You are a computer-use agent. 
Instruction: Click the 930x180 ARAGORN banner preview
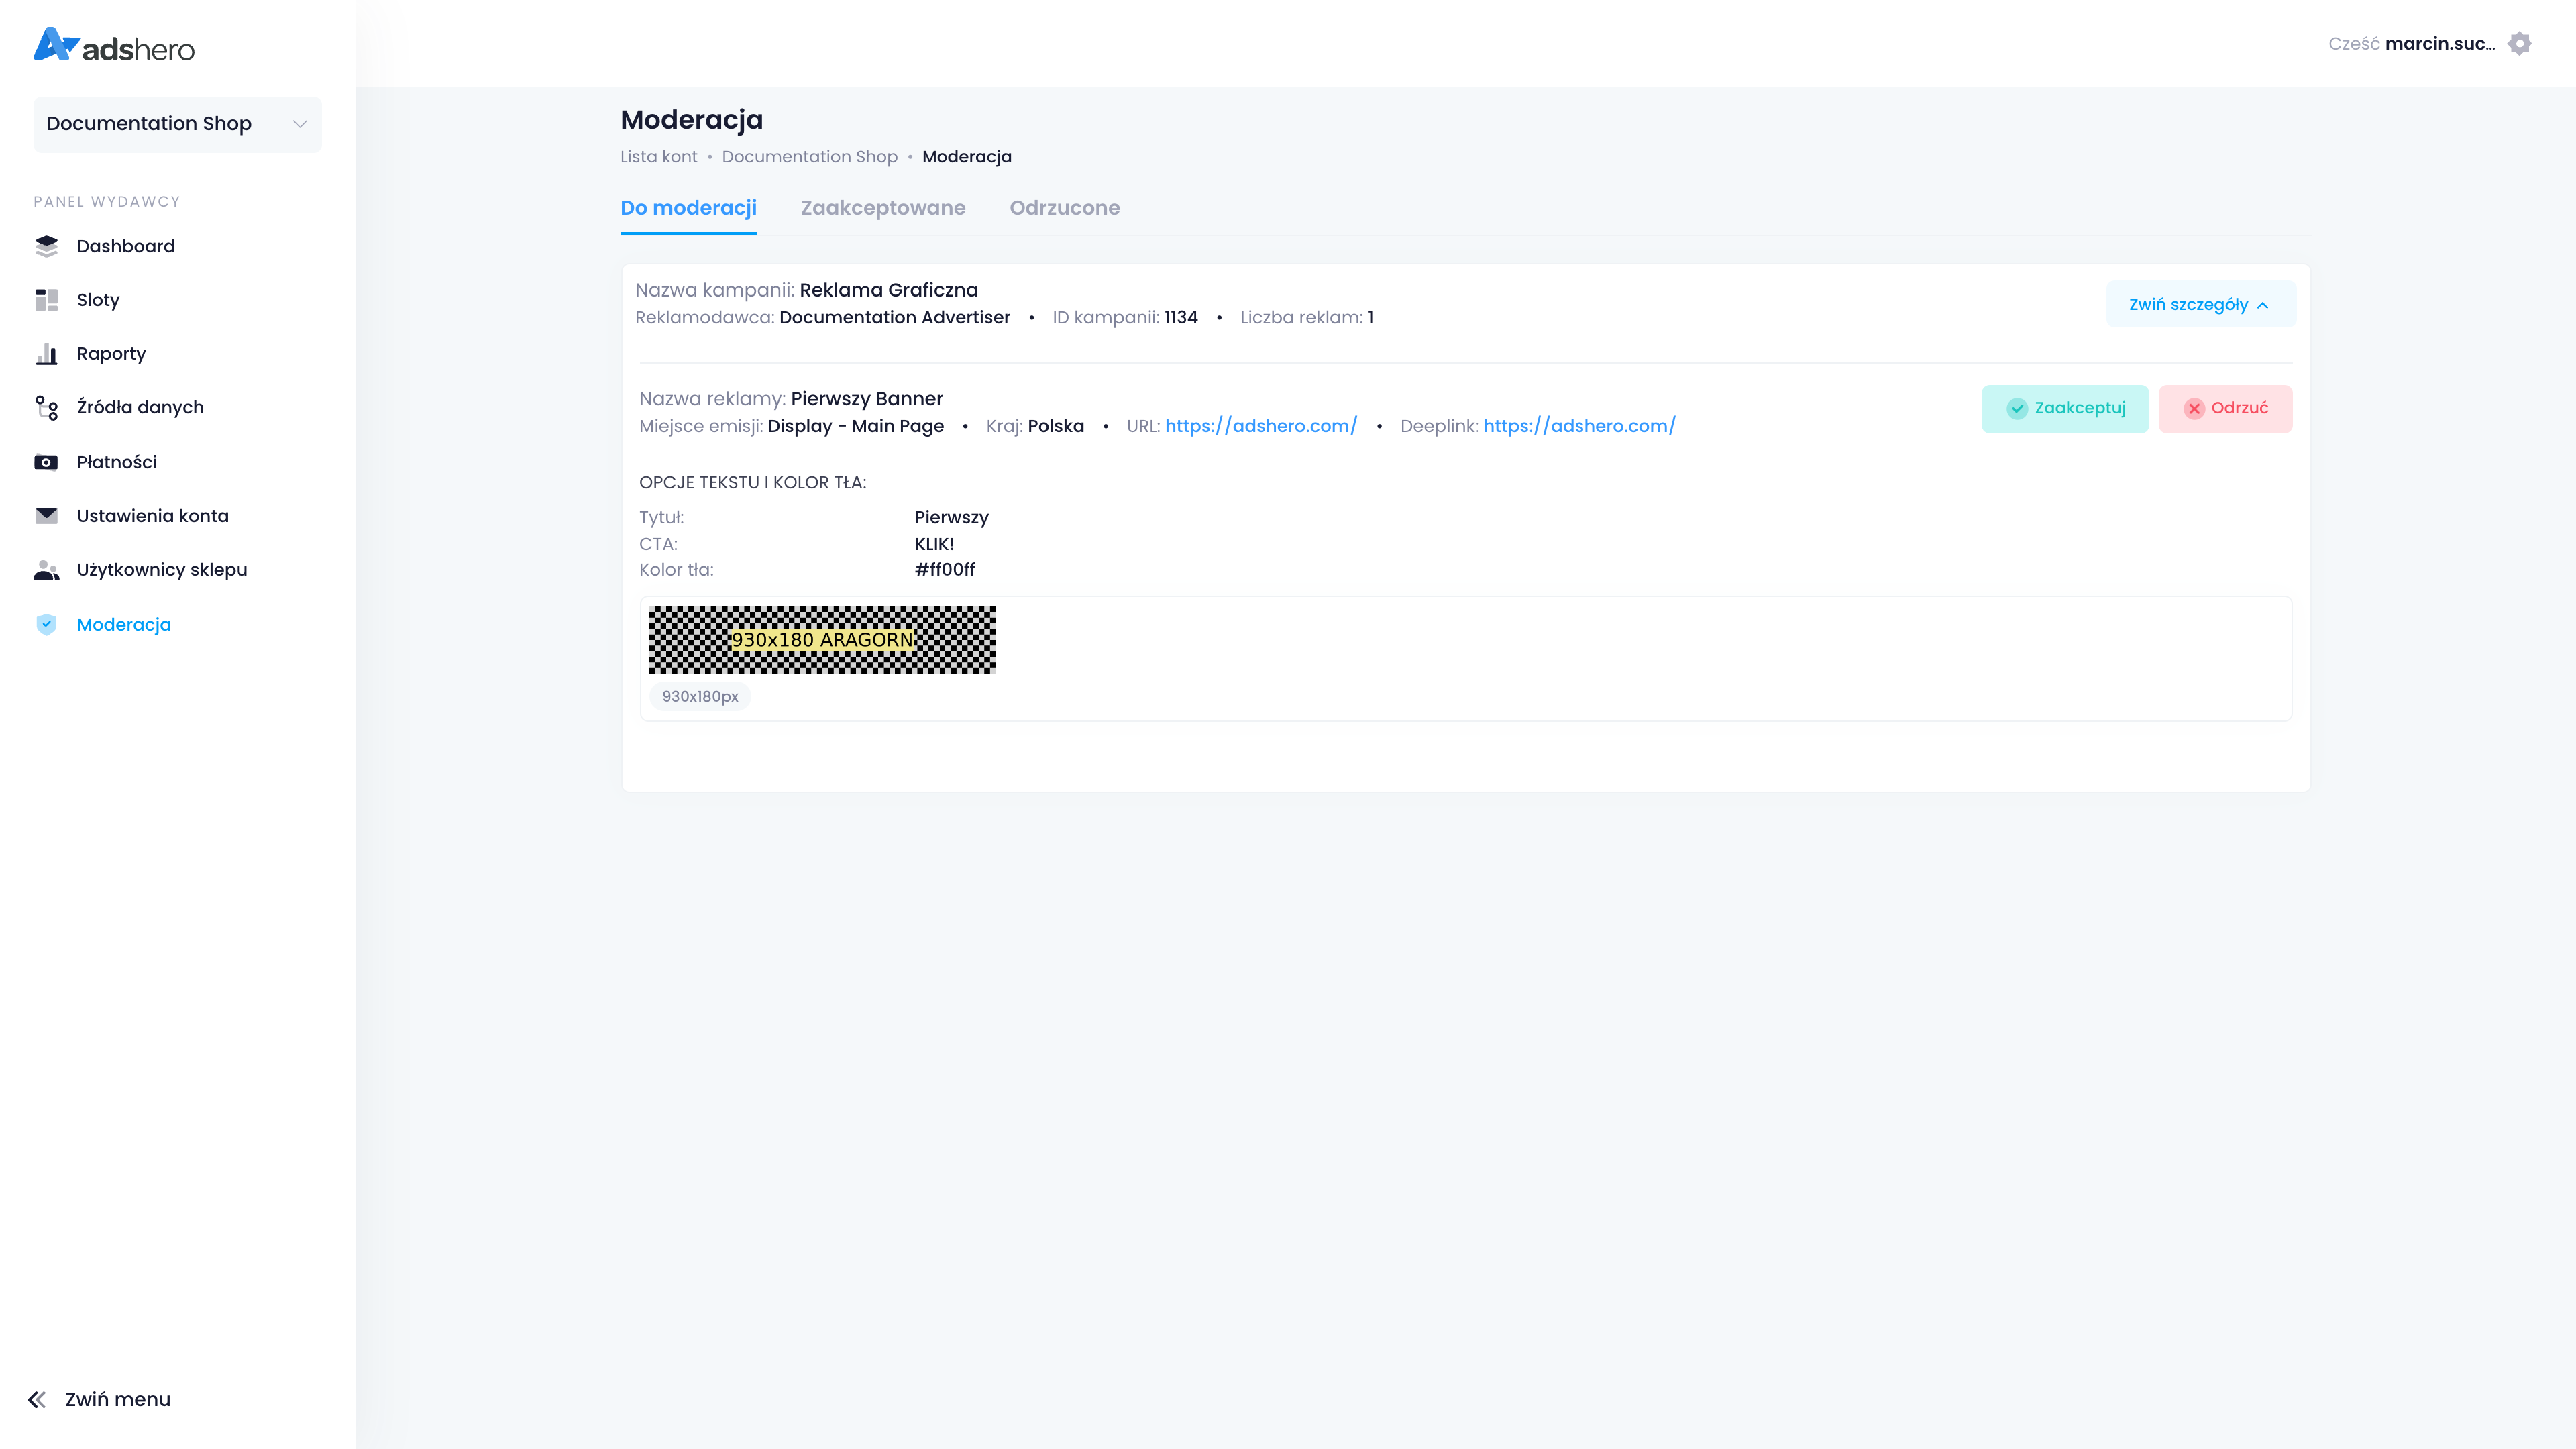click(x=821, y=640)
